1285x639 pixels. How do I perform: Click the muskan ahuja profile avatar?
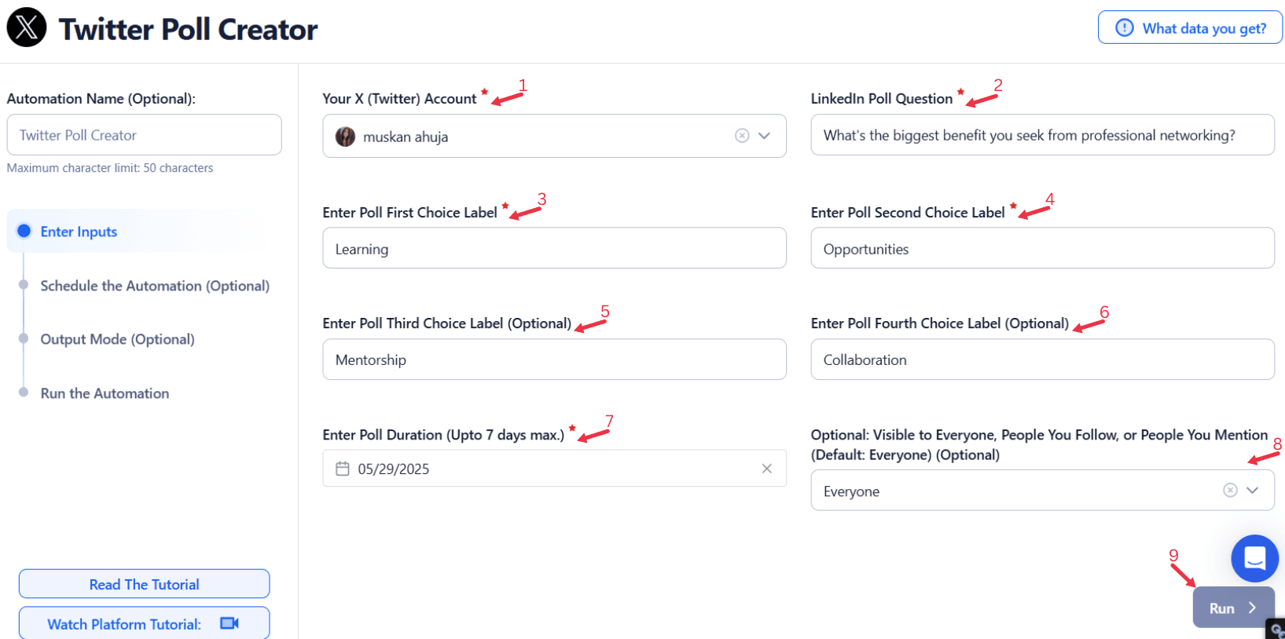(x=345, y=137)
